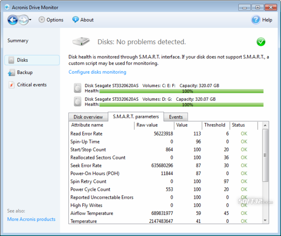The height and width of the screenshot is (236, 281).
Task: Click the hard drive header icon
Action: pos(81,41)
